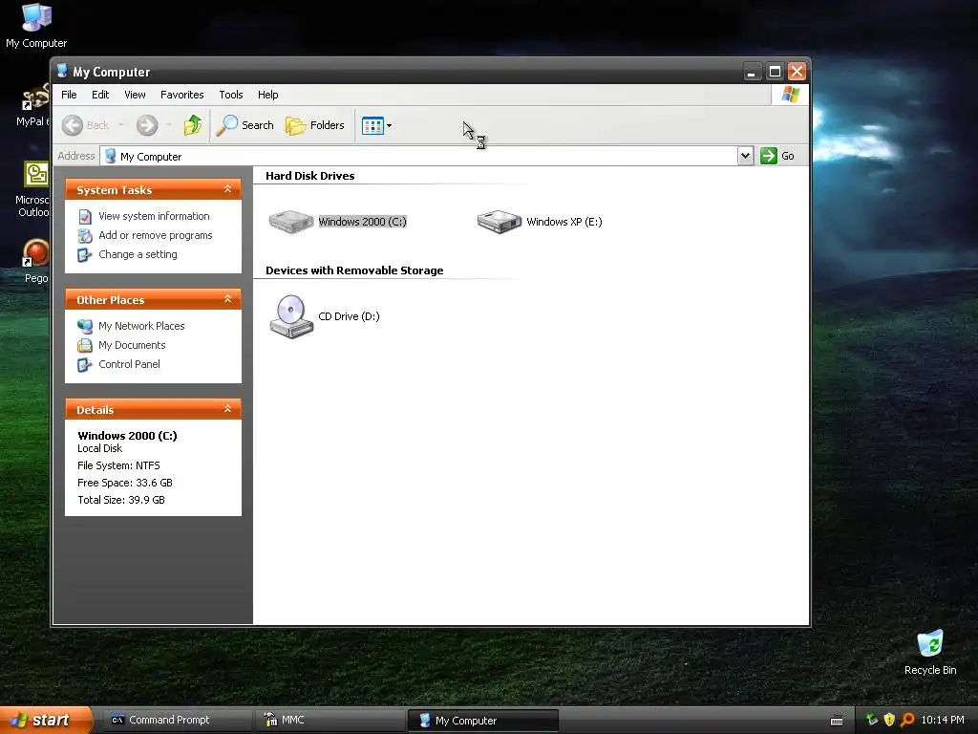Click the 10:14 PM system clock
The height and width of the screenshot is (734, 978).
tap(943, 721)
